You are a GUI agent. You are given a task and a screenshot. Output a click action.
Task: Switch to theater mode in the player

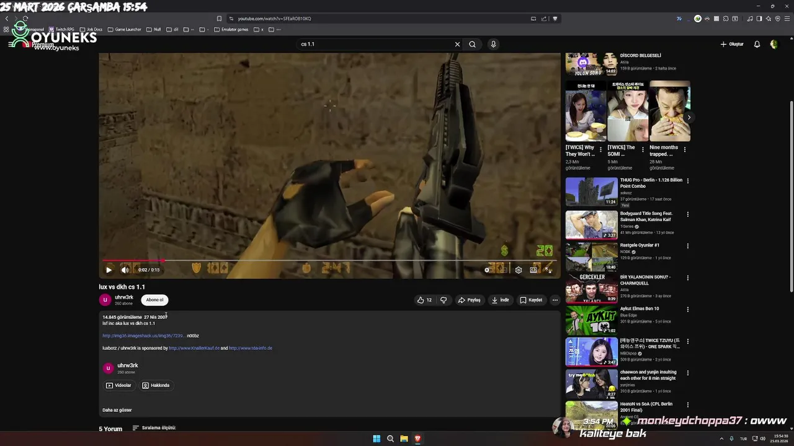pyautogui.click(x=533, y=269)
